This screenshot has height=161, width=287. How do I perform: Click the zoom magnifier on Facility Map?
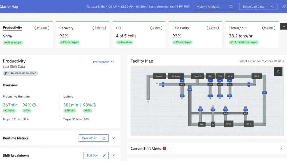pyautogui.click(x=278, y=72)
